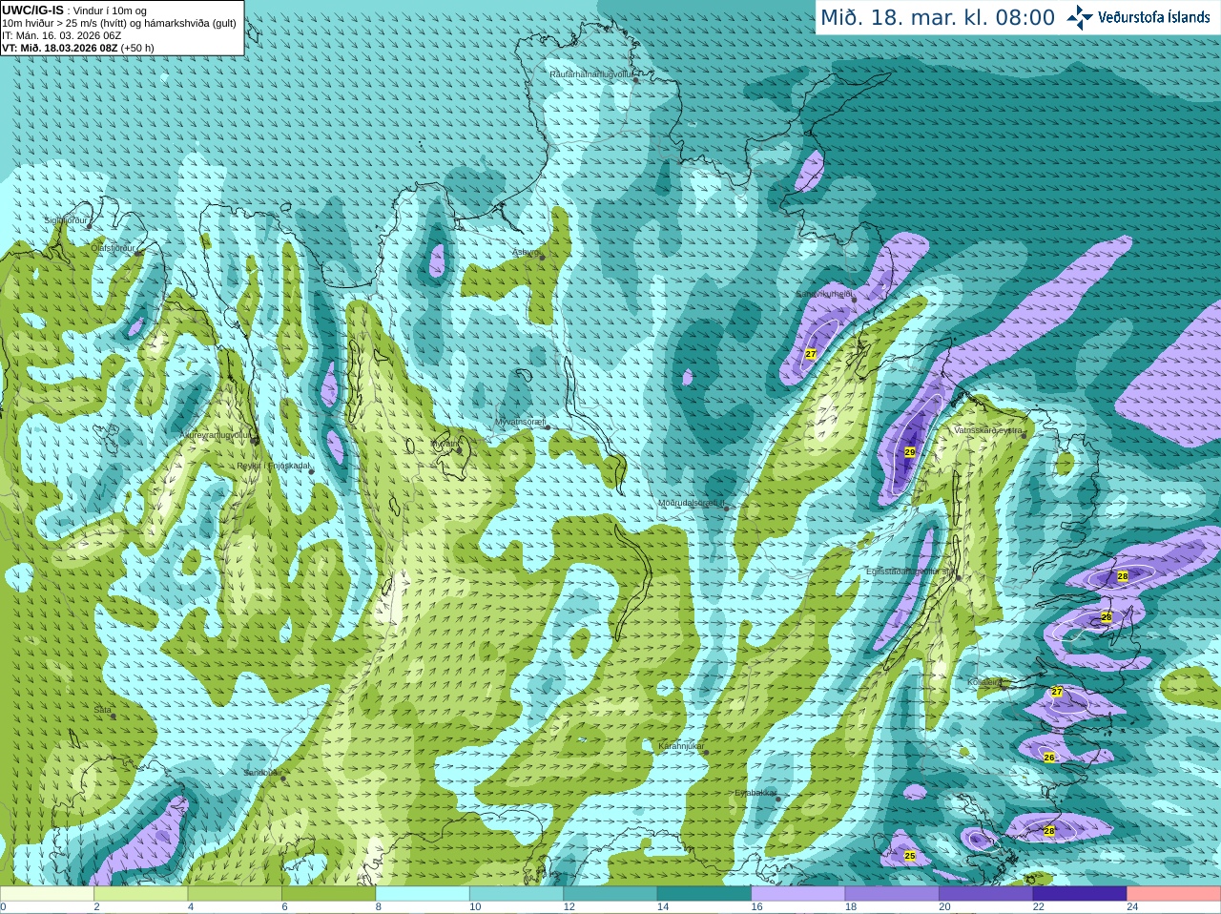Select the Vatnsskarð eystra station dot

coord(1025,436)
